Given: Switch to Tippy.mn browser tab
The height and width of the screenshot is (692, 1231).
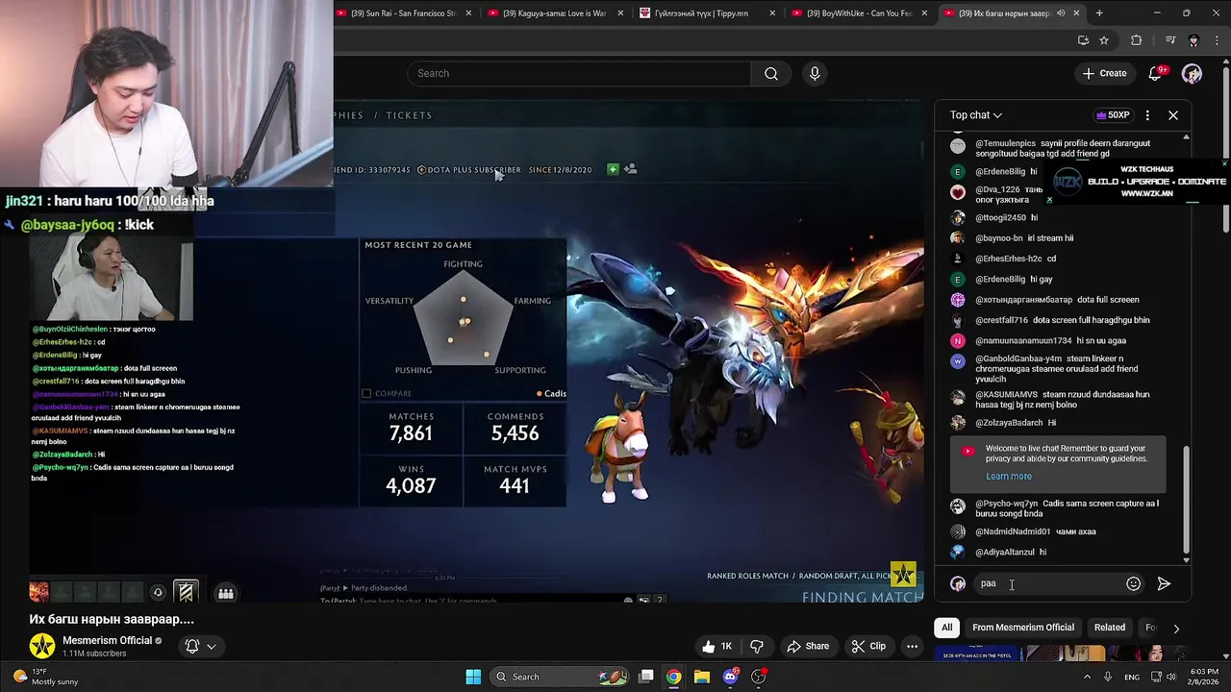Looking at the screenshot, I should 707,13.
